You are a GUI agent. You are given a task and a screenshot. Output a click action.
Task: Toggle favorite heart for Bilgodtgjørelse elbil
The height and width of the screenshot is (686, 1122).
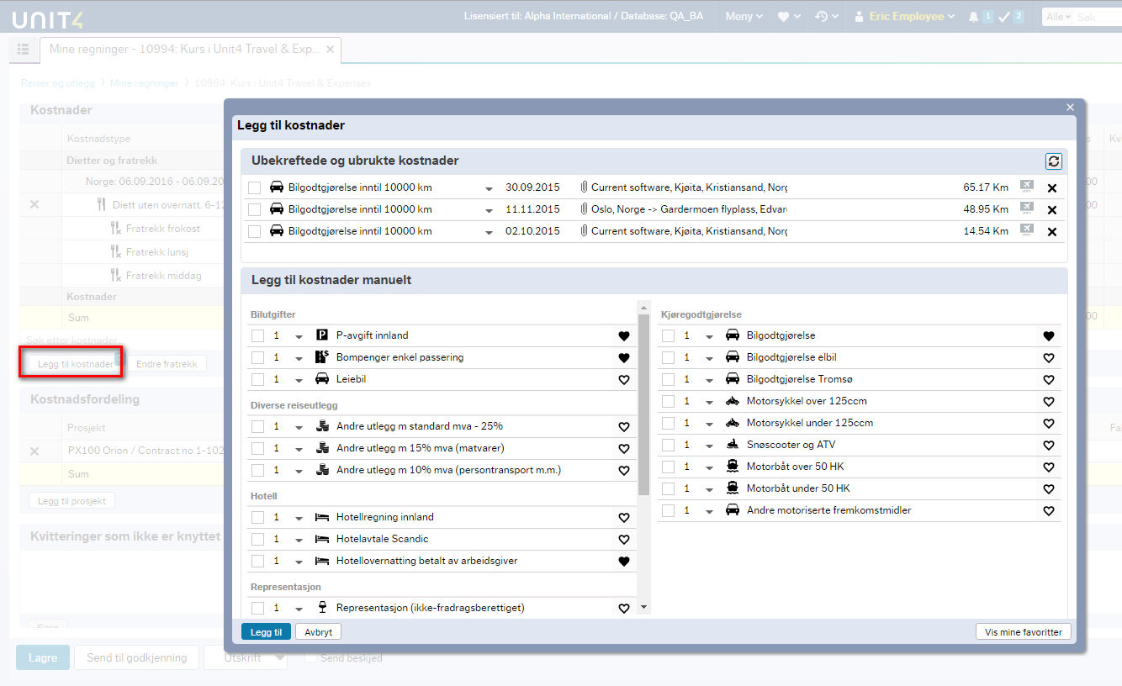(x=1048, y=357)
